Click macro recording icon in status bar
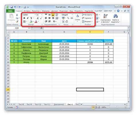The width and height of the screenshot is (136, 115). [17, 107]
